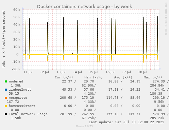
Task: Click the 'Cur (-/+)' column header
Action: 64,77
